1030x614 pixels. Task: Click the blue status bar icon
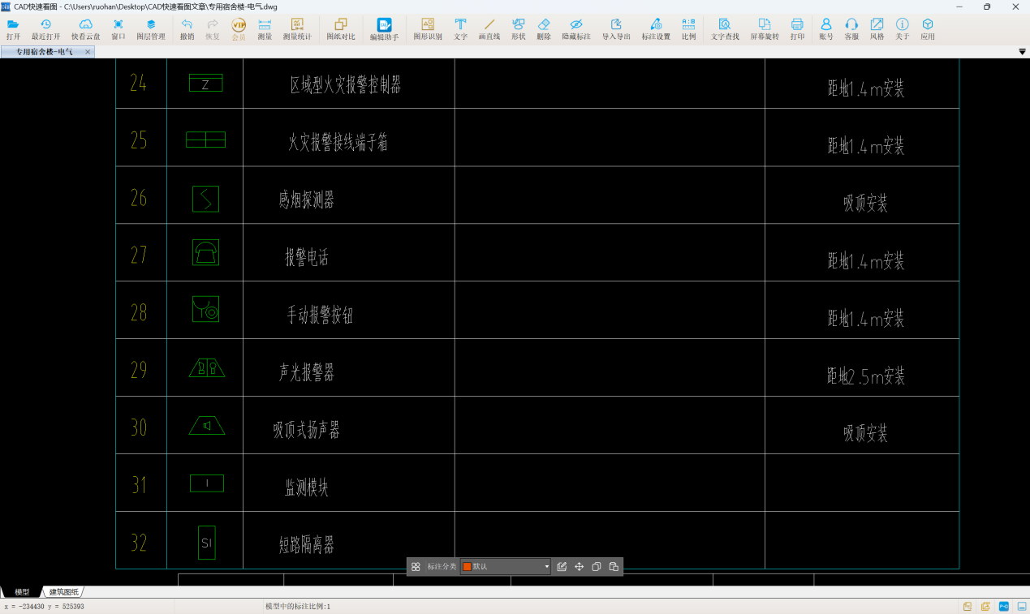coord(1004,606)
